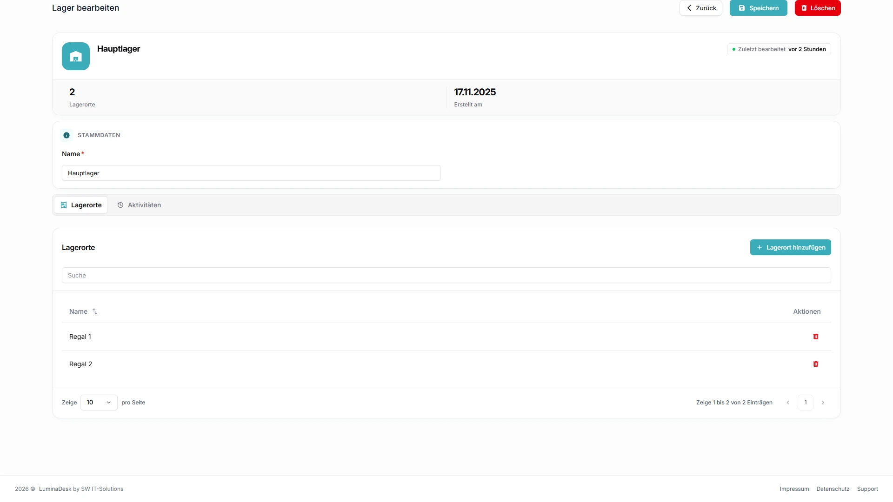
Task: Click the red Löschen button
Action: pos(818,8)
